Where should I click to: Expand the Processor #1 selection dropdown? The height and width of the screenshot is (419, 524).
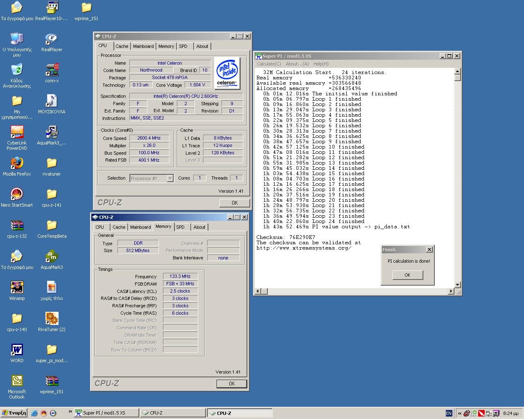click(170, 178)
